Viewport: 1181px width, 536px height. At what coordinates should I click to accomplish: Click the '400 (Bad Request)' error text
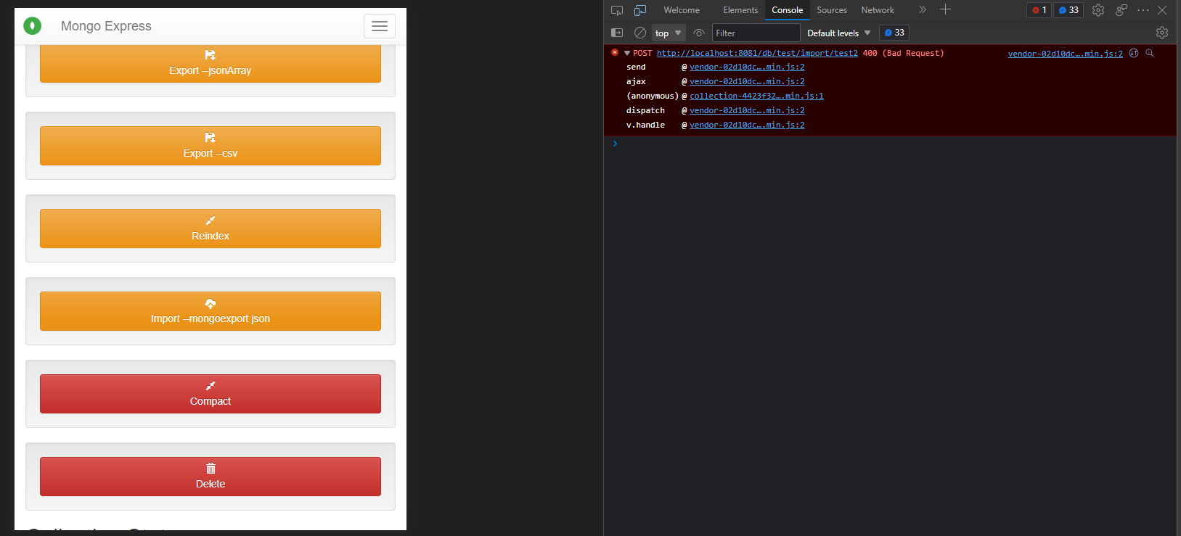903,53
